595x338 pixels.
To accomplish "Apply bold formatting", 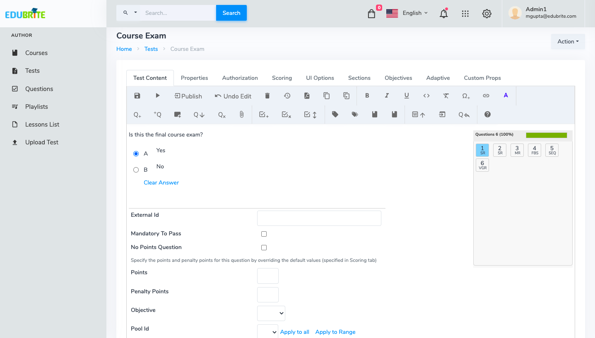I will [x=367, y=96].
